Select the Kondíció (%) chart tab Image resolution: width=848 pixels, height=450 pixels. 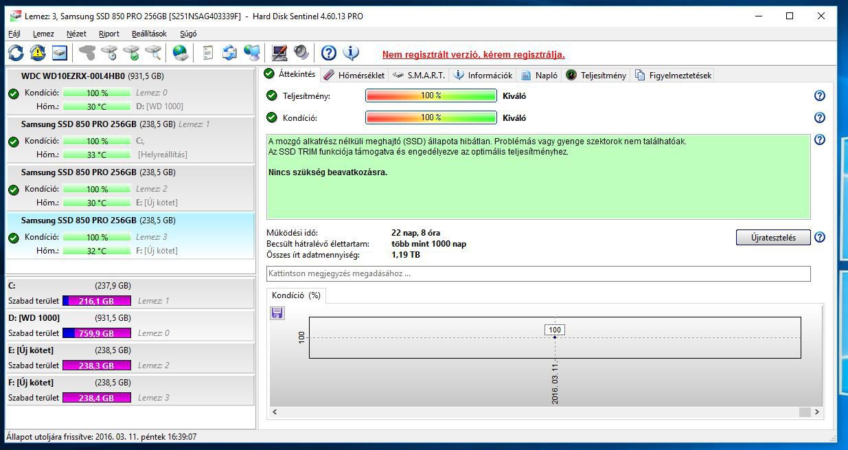click(x=296, y=295)
